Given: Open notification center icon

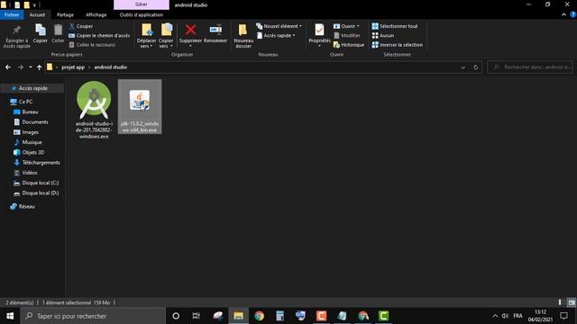Looking at the screenshot, I should click(x=563, y=316).
